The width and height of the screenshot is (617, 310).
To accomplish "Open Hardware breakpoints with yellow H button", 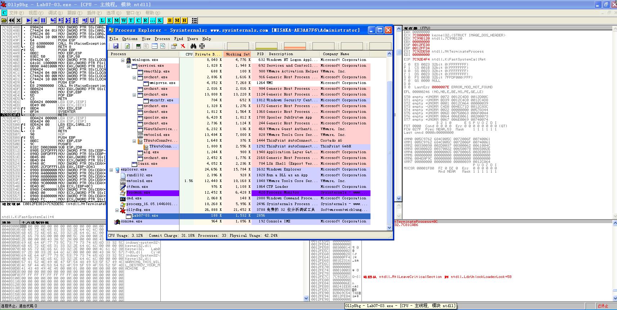I will 184,21.
